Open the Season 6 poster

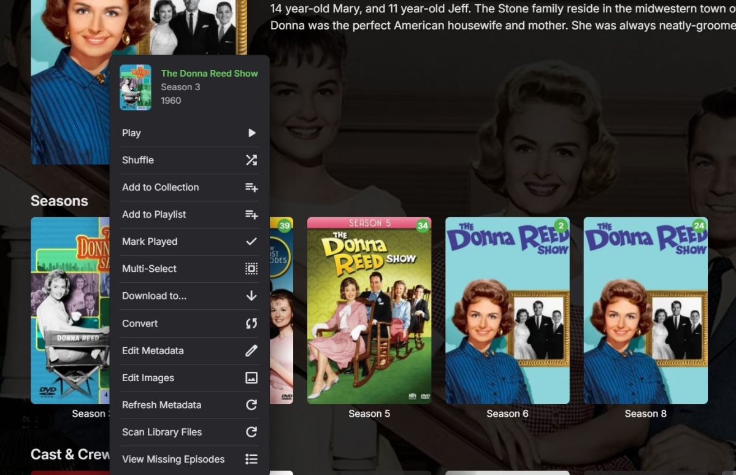pyautogui.click(x=507, y=310)
